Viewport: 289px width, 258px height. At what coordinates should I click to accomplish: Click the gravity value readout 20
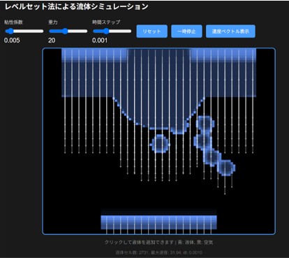click(x=52, y=41)
